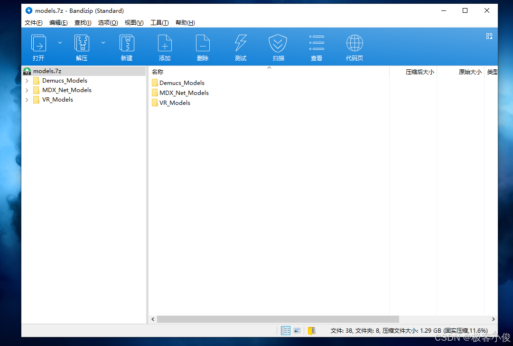
Task: Click the VR_Models folder icon in list
Action: (155, 103)
